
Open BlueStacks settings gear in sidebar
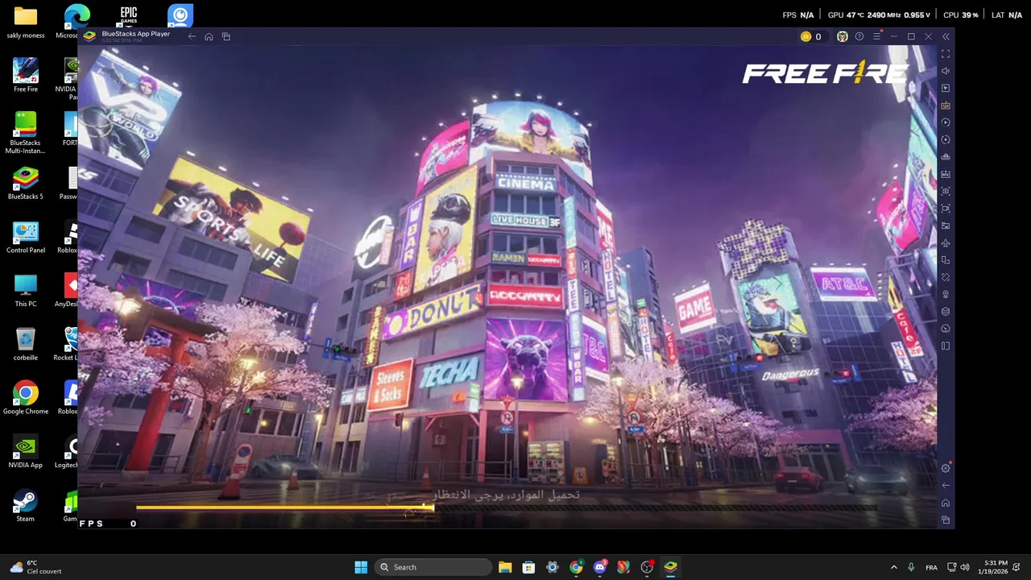[946, 468]
